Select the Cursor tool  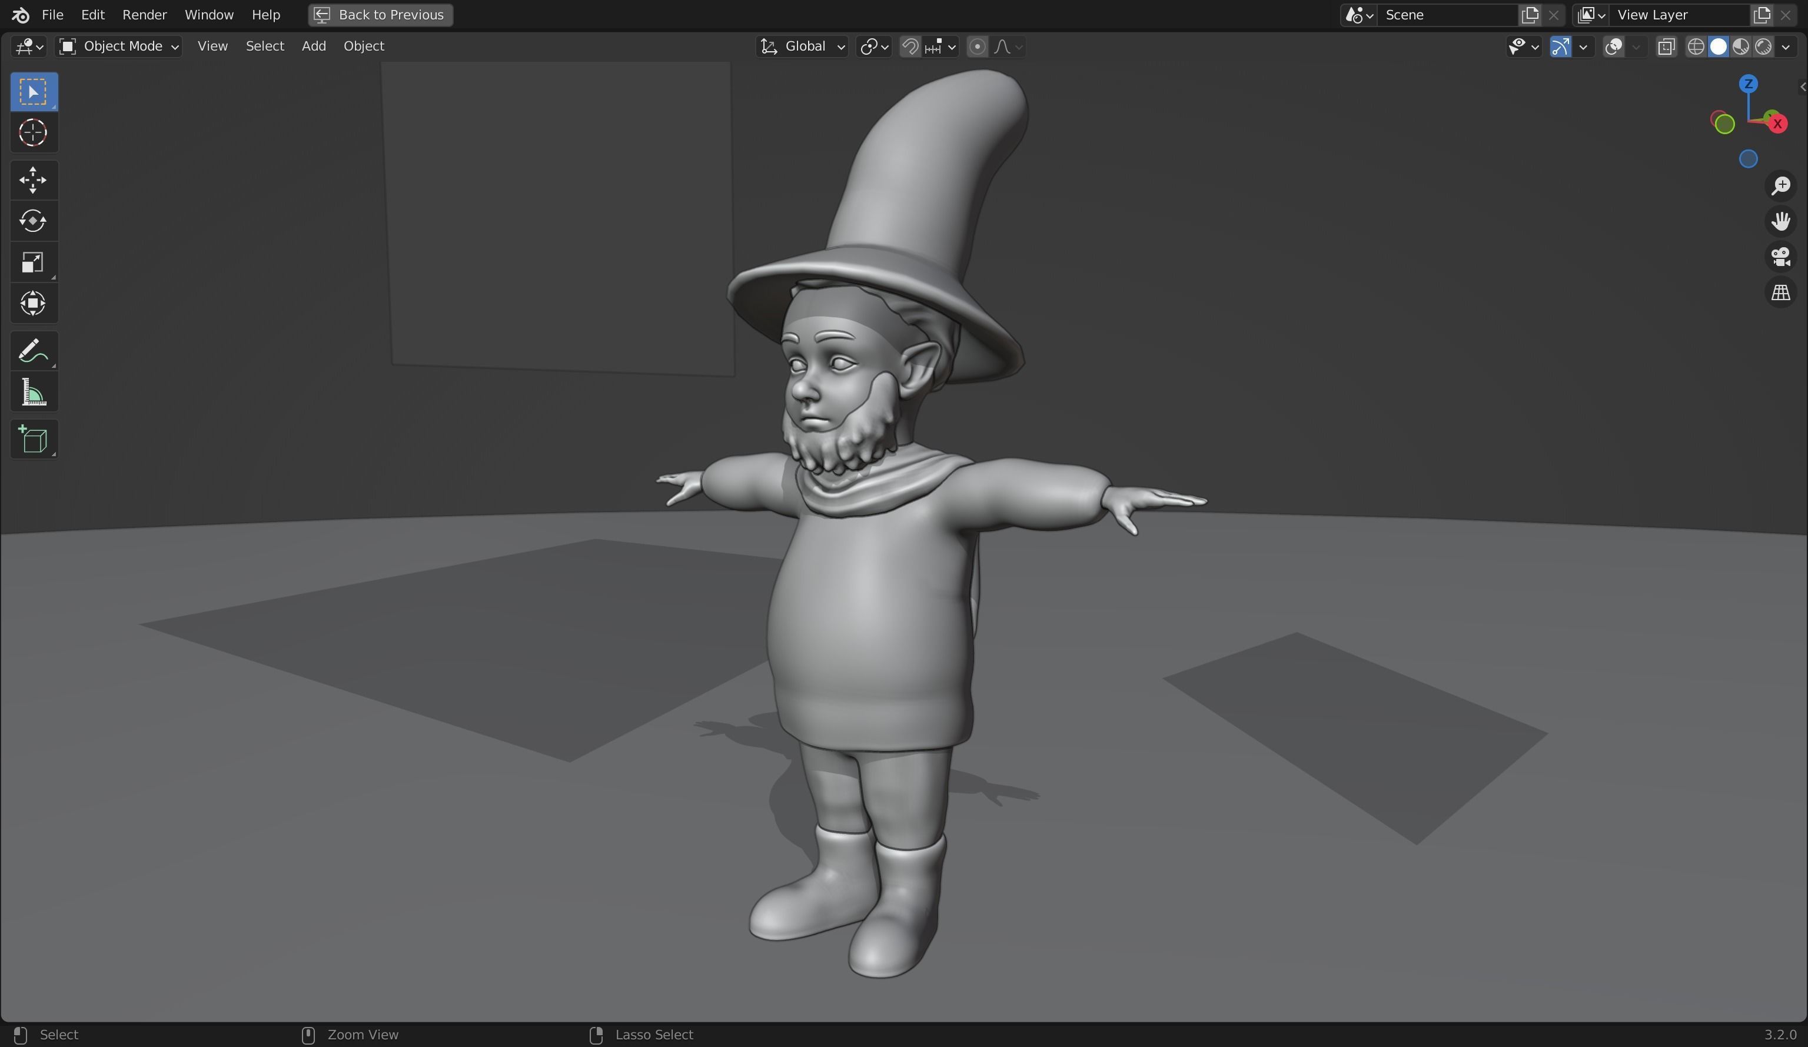point(33,133)
